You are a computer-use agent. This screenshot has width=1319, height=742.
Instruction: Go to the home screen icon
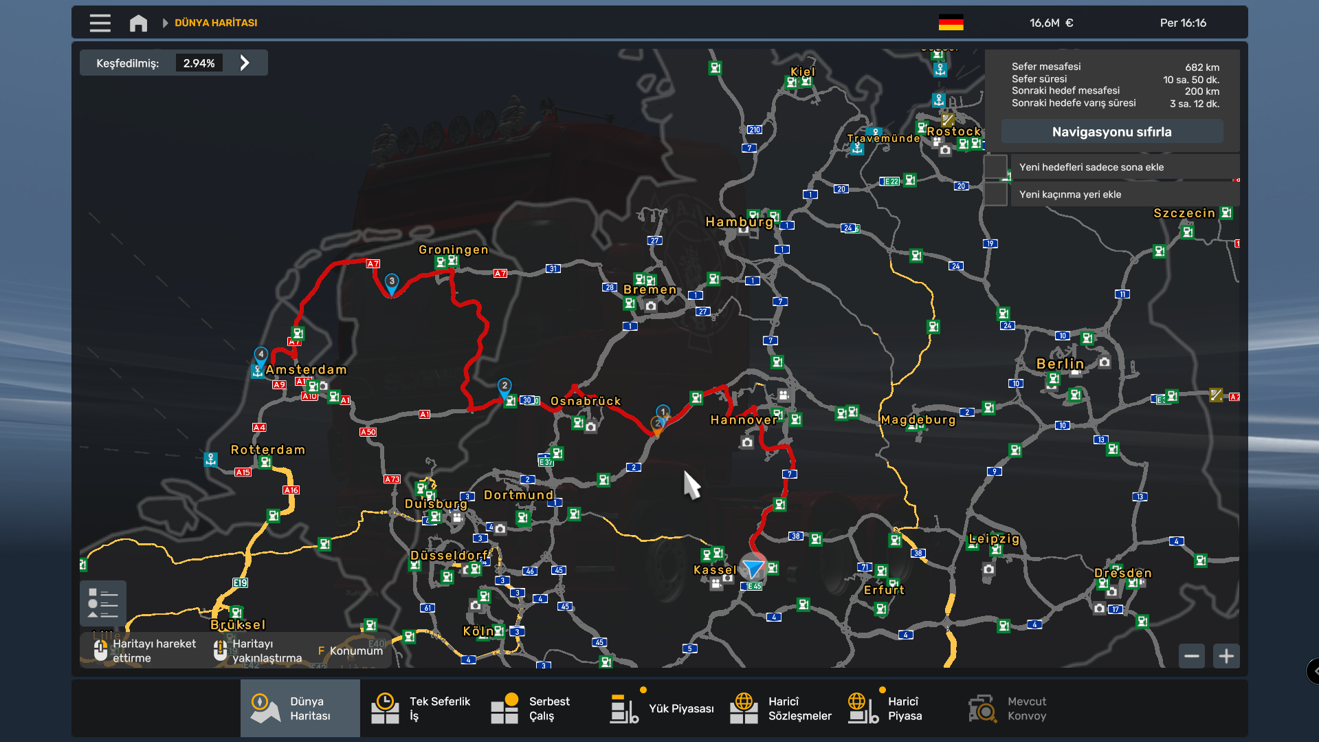(x=138, y=23)
